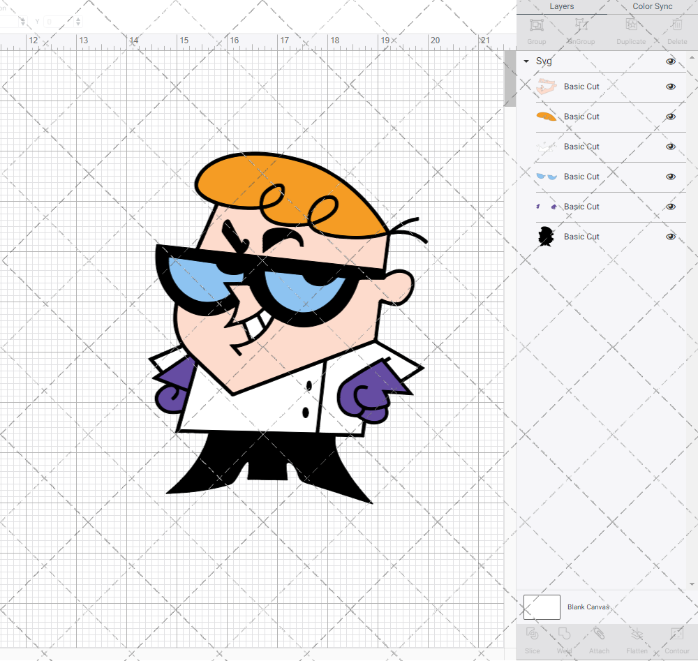The image size is (698, 661).
Task: Select the blue glasses layer thumbnail
Action: coord(547,177)
